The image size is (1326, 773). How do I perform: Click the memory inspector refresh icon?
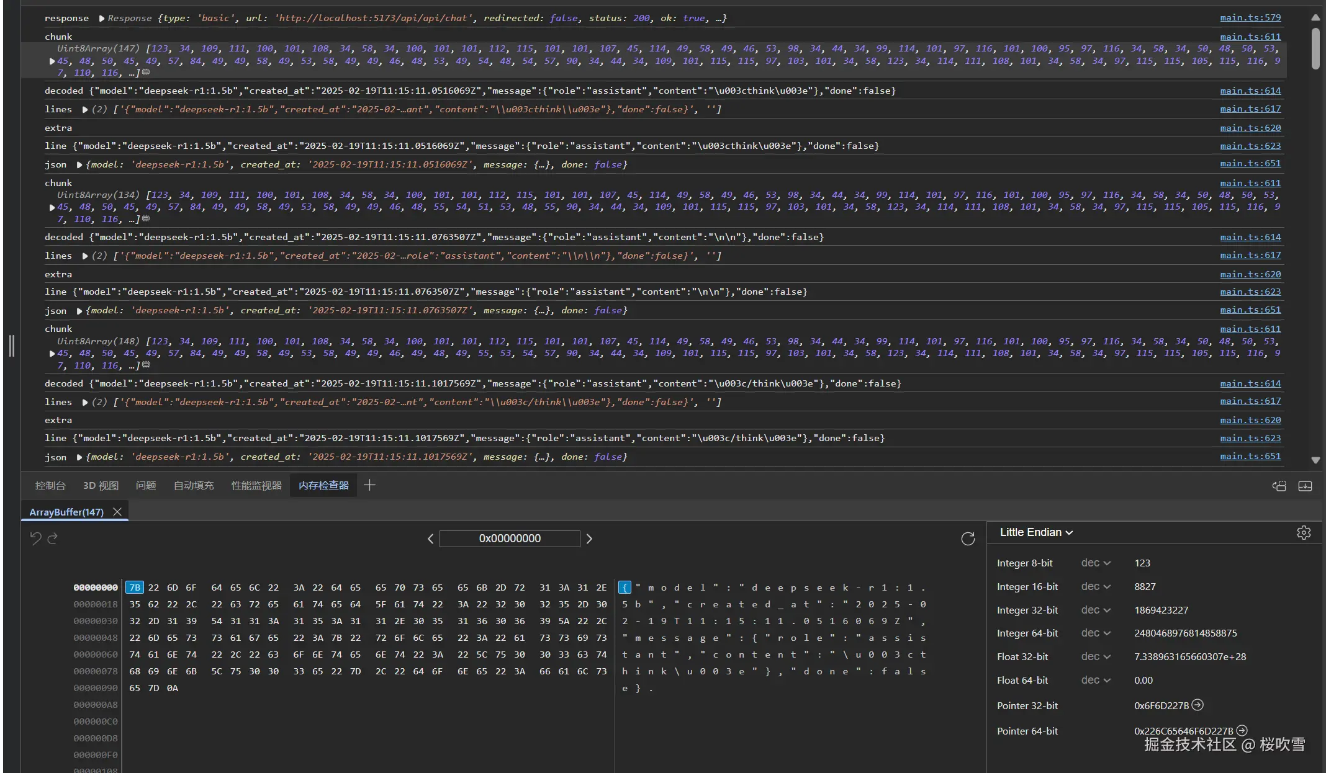click(967, 538)
